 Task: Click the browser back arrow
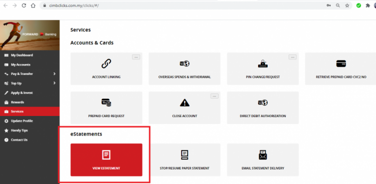pos(6,5)
